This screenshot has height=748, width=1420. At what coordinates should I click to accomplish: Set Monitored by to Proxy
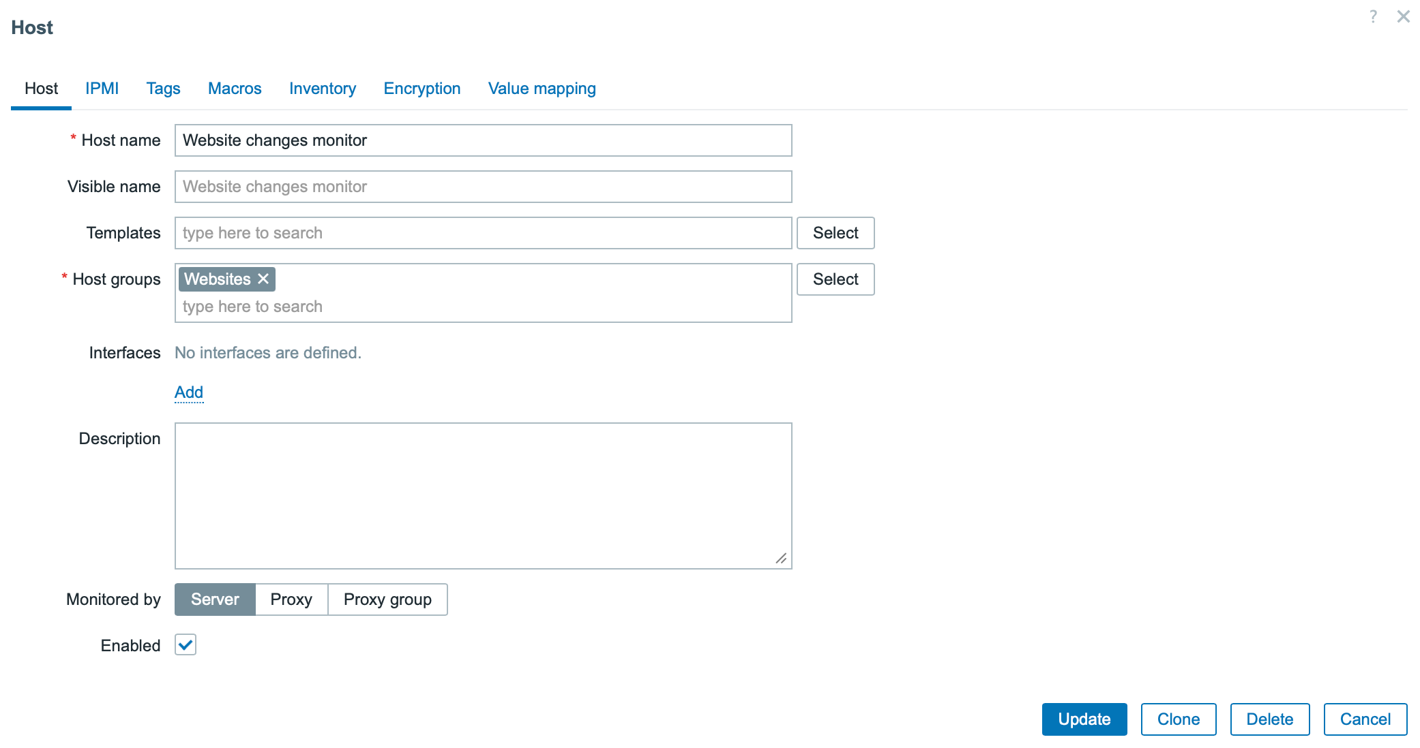pyautogui.click(x=291, y=599)
